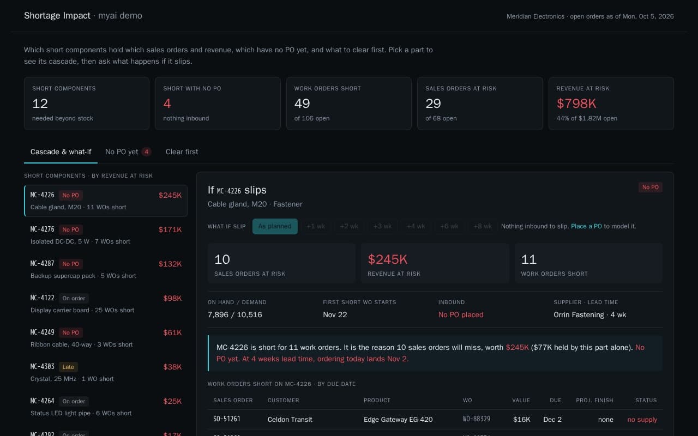Click the WO column header

click(x=467, y=401)
